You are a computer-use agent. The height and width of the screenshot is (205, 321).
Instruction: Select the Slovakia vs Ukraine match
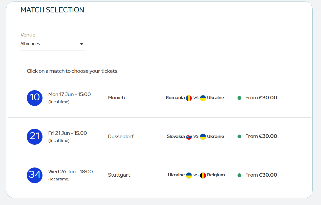159,137
